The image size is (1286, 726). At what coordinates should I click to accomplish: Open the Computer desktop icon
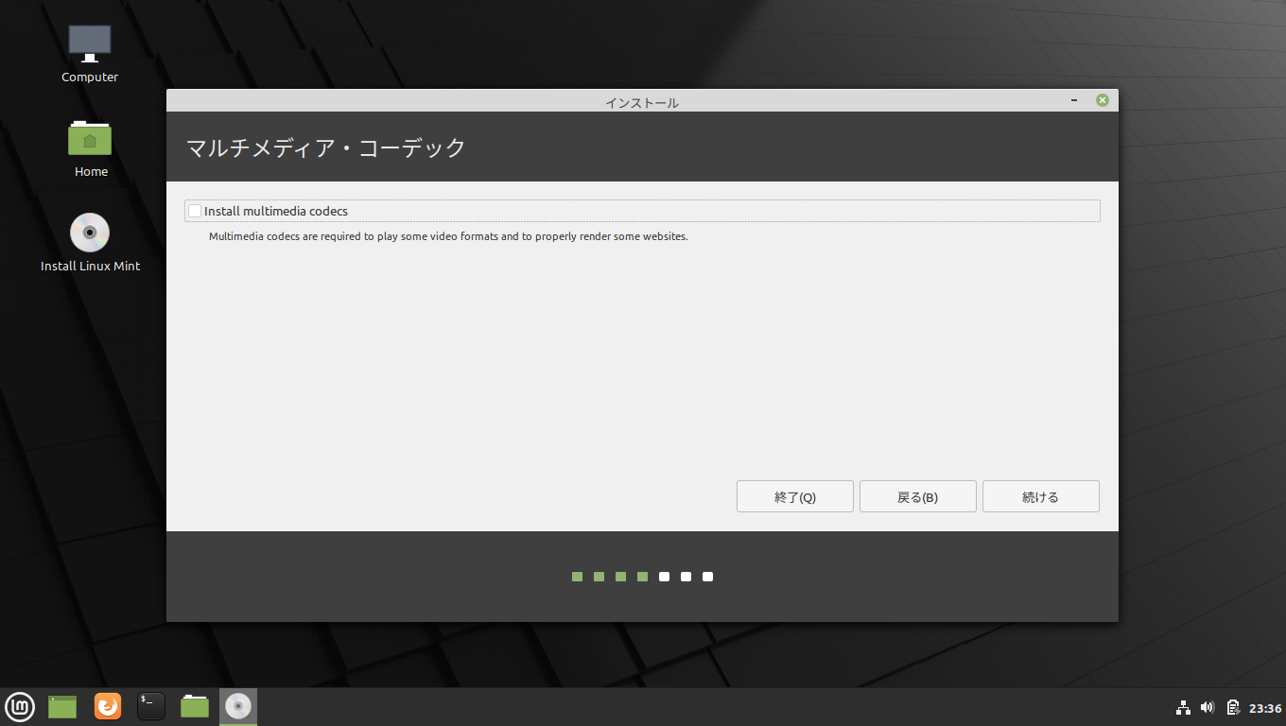(x=90, y=54)
